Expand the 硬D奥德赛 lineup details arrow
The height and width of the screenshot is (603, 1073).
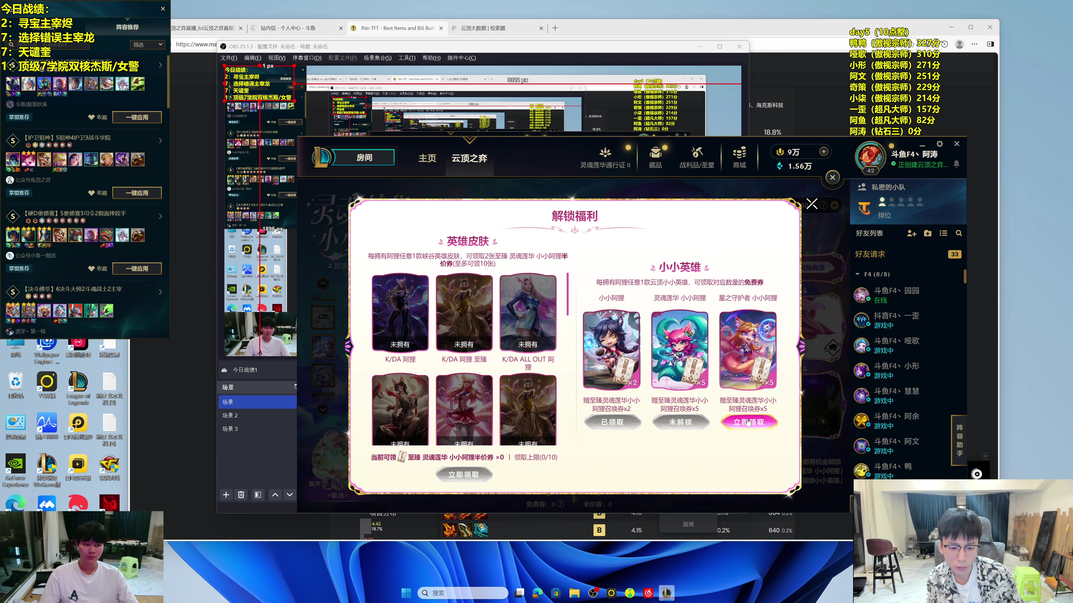(x=160, y=216)
